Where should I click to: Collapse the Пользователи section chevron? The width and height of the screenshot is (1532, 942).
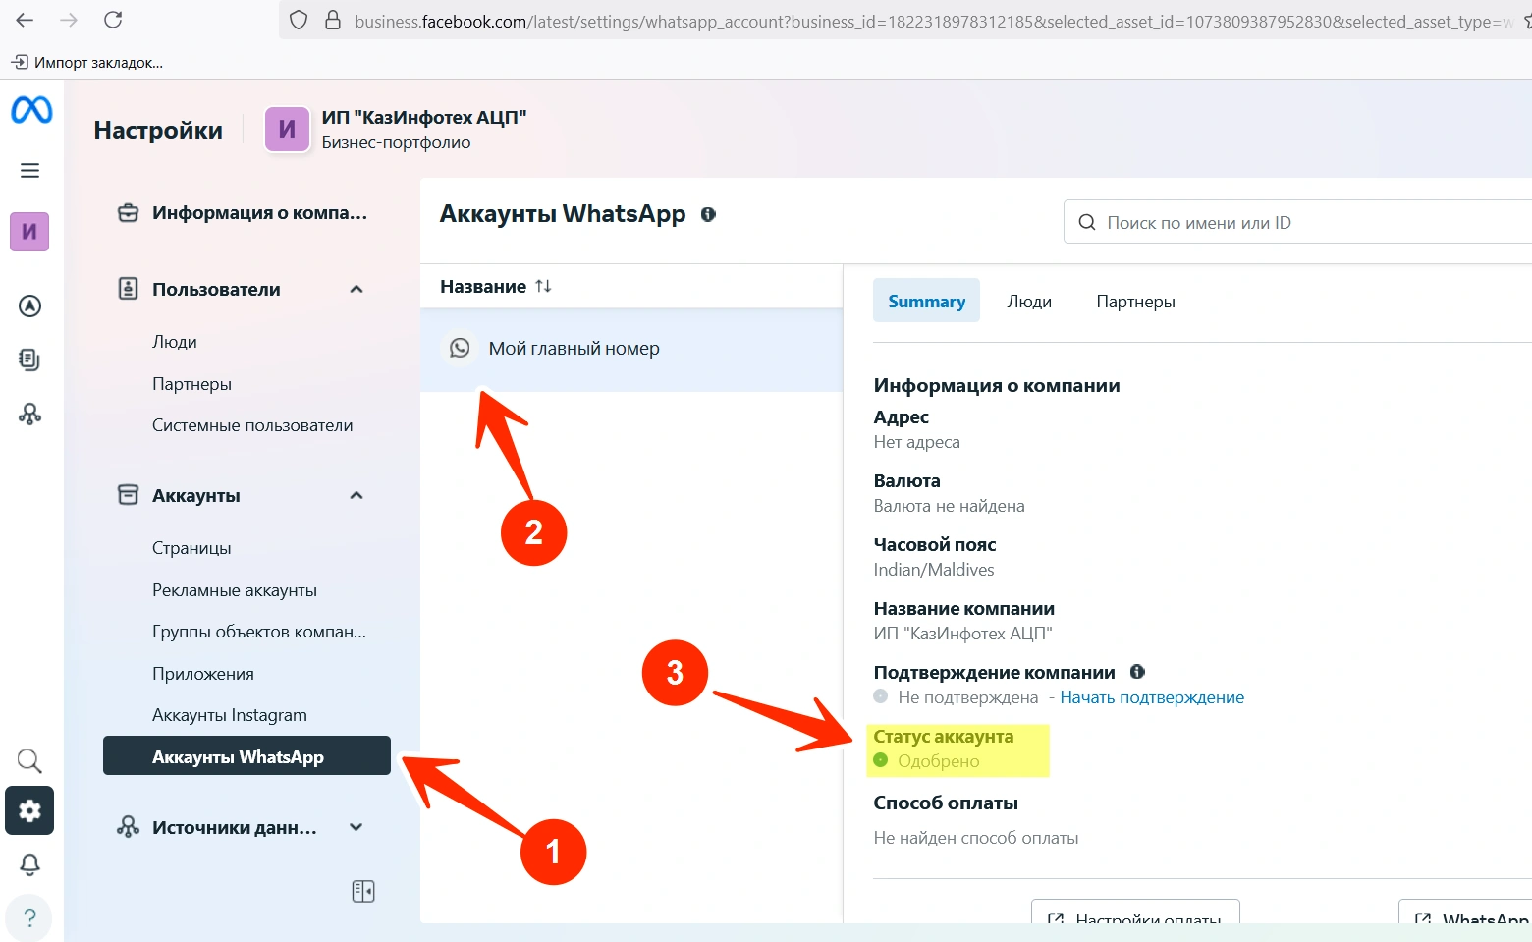tap(356, 289)
